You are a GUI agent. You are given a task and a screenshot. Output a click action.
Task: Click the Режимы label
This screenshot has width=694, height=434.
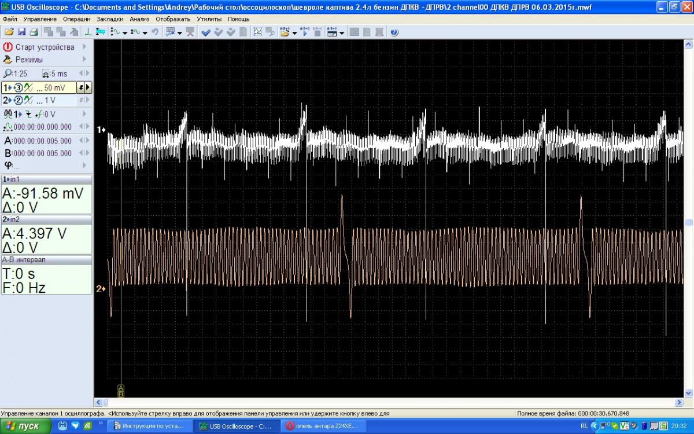pyautogui.click(x=29, y=59)
